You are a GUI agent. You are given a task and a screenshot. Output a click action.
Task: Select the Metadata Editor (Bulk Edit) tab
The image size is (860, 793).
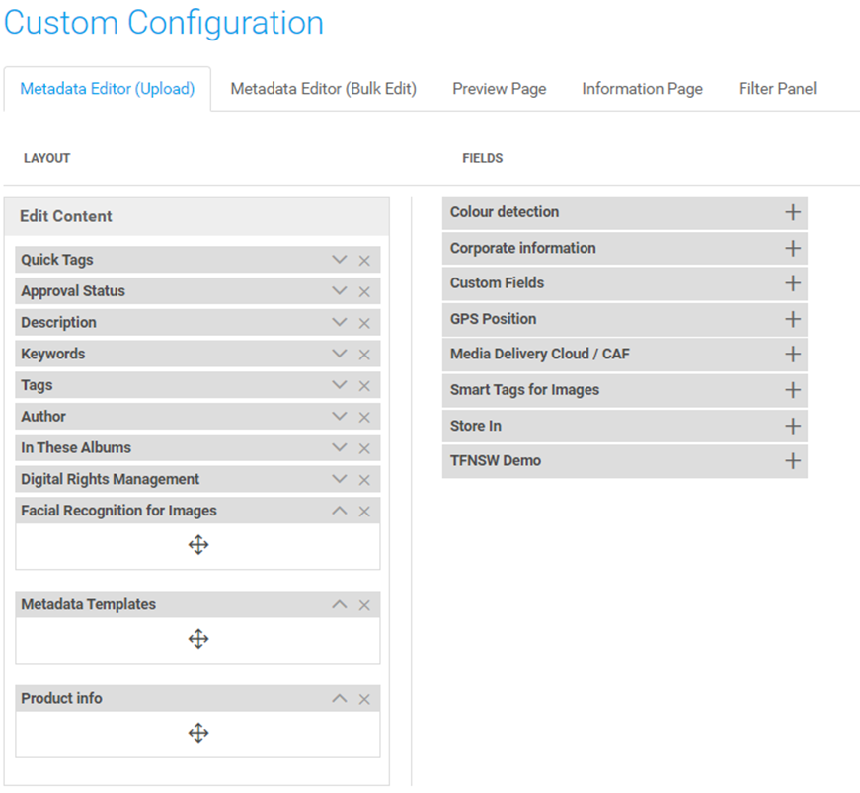tap(323, 89)
